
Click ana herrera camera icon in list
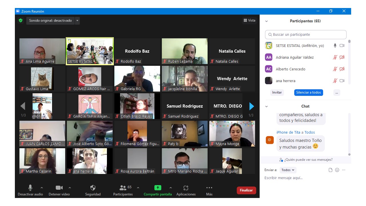342,81
